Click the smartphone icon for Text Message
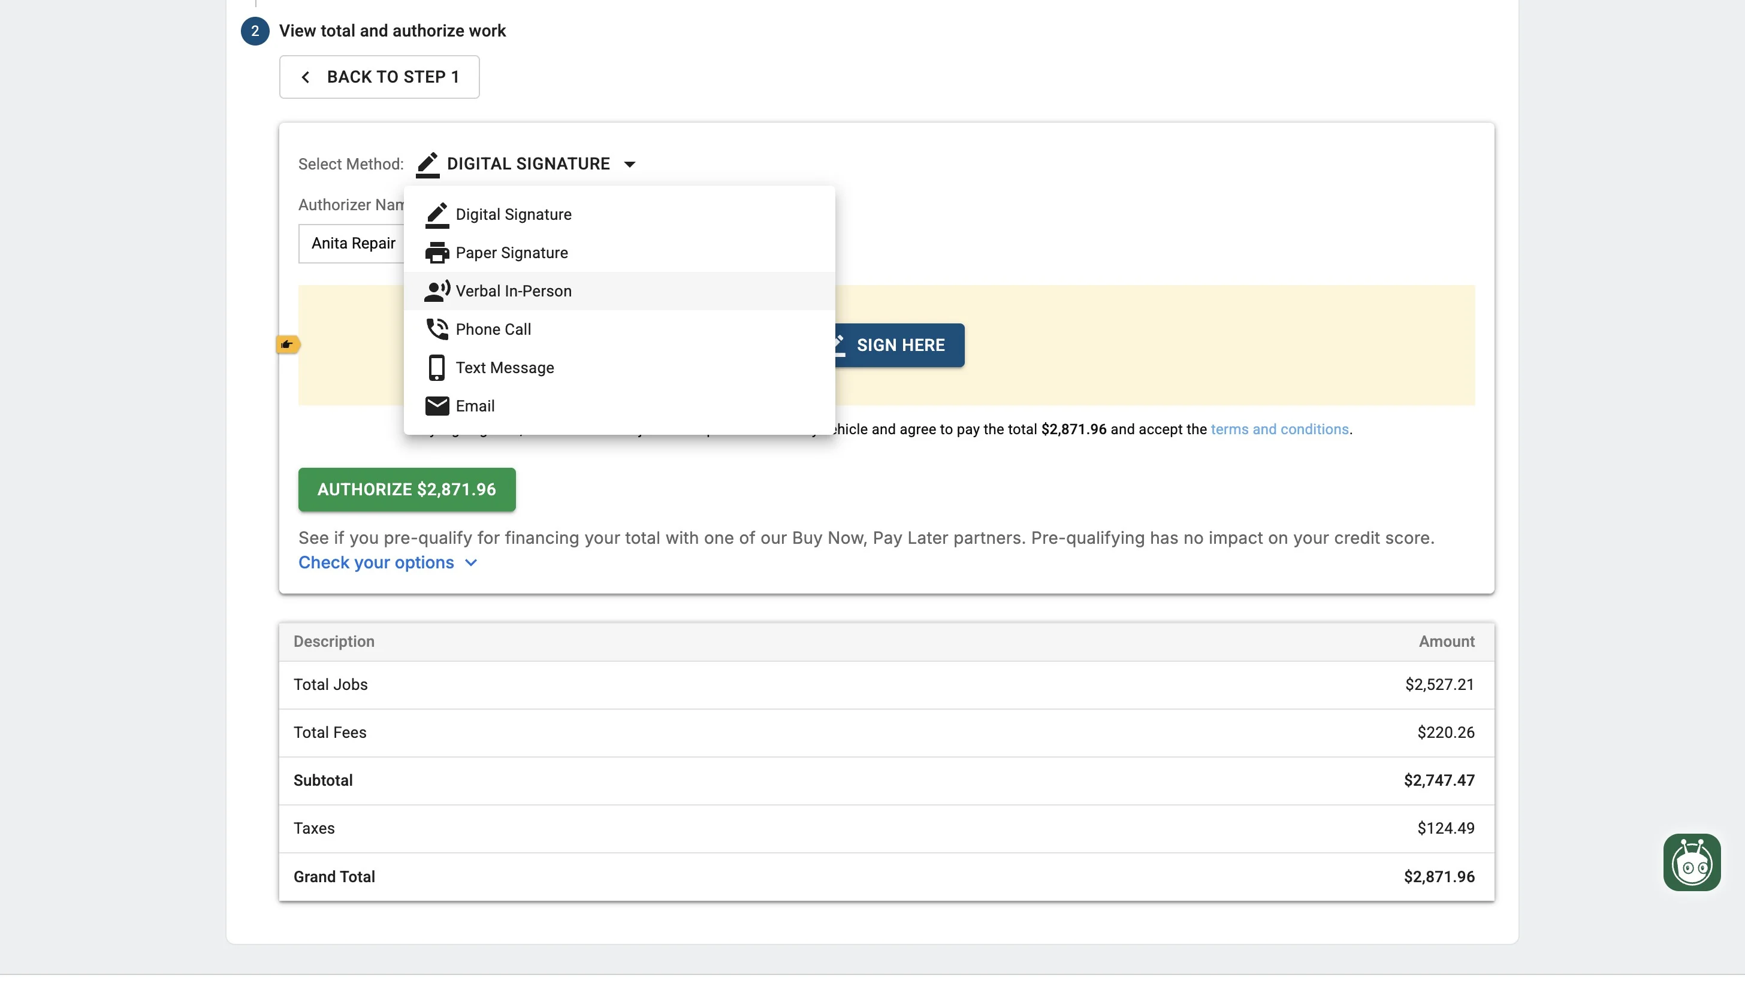This screenshot has width=1745, height=981. (437, 368)
